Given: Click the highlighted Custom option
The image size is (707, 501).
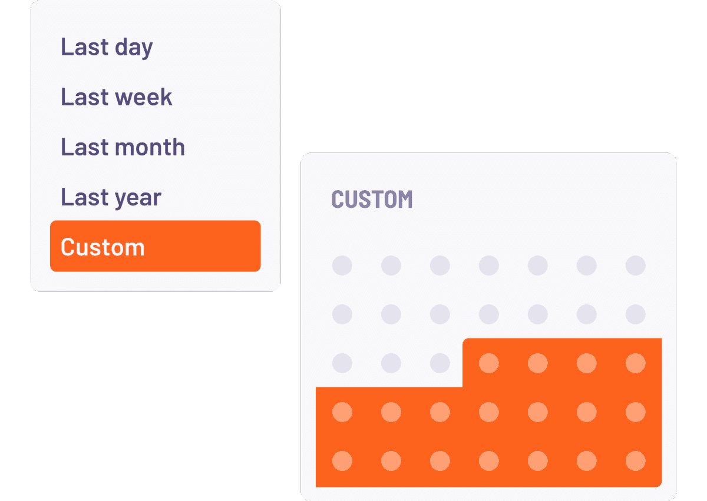Looking at the screenshot, I should pyautogui.click(x=155, y=247).
